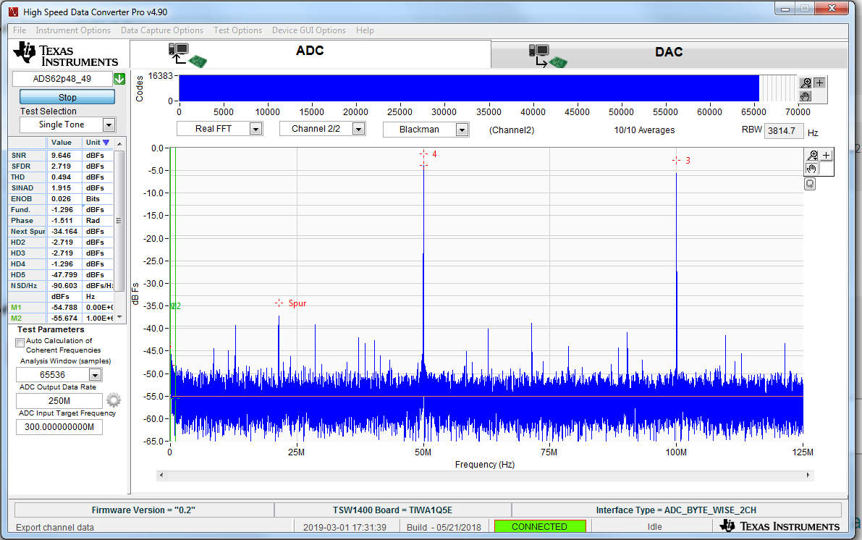Click the app icon in the title bar
Image resolution: width=862 pixels, height=540 pixels.
coord(14,12)
